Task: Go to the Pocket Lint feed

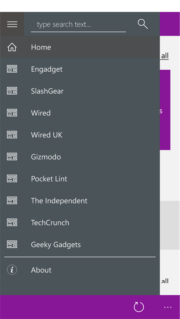Action: pyautogui.click(x=80, y=179)
